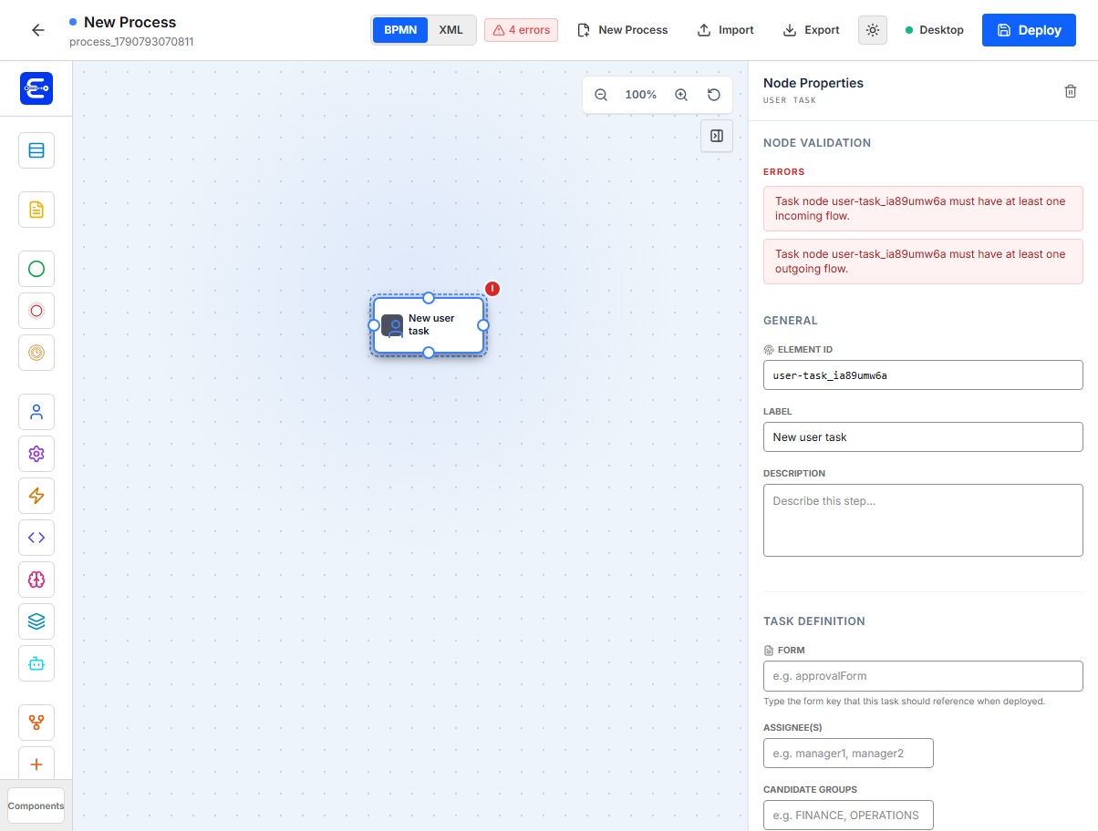Add the cyan robot agent element
The image size is (1098, 831).
pyautogui.click(x=36, y=663)
